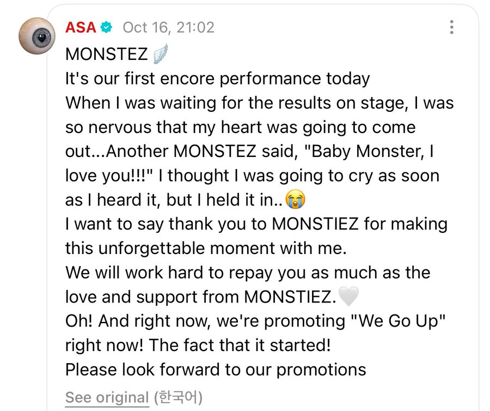This screenshot has width=490, height=411.
Task: Click the line starting "I want to say thank you"
Action: pyautogui.click(x=256, y=224)
